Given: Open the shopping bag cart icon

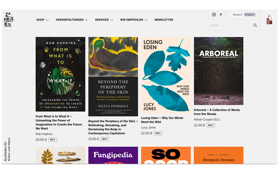Looking at the screenshot, I should (269, 20).
